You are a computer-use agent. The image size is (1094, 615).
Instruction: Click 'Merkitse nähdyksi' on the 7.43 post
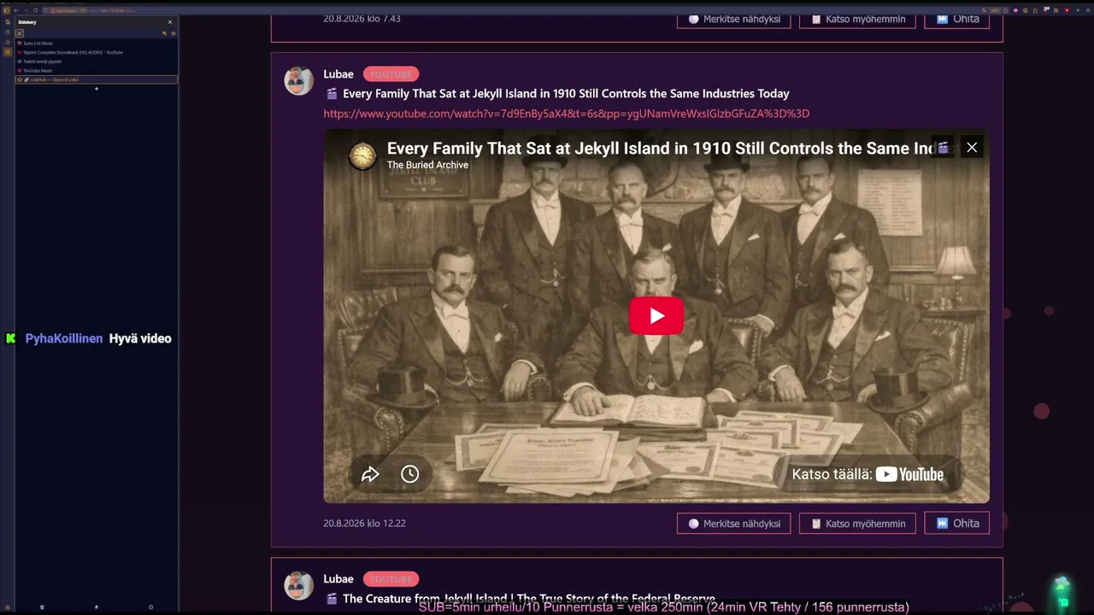tap(734, 19)
